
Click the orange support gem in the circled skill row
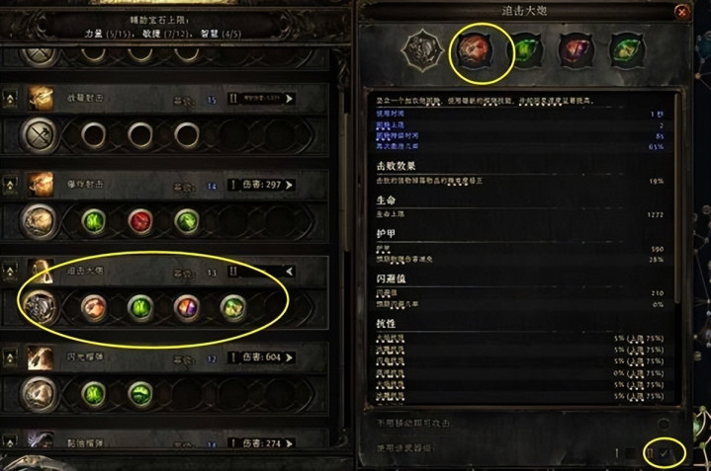pos(94,308)
